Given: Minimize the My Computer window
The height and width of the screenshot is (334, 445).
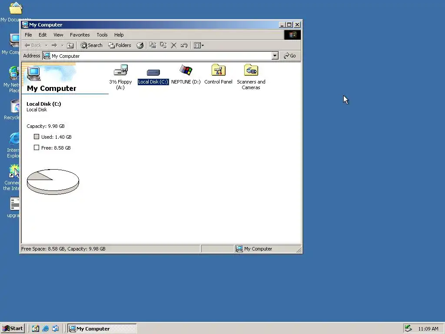Looking at the screenshot, I should pos(282,25).
